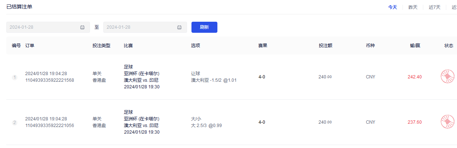Screen dimensions: 457x148
Task: Click row number badge 1
Action: click(x=15, y=77)
